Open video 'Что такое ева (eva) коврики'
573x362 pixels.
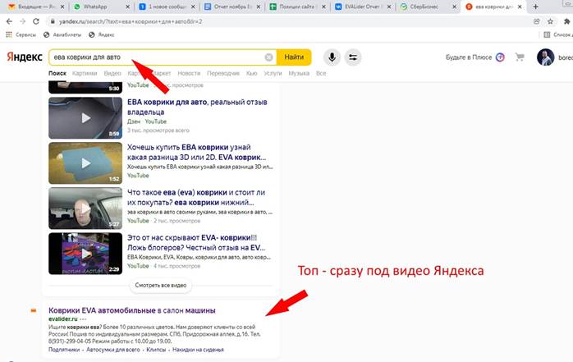(x=196, y=198)
